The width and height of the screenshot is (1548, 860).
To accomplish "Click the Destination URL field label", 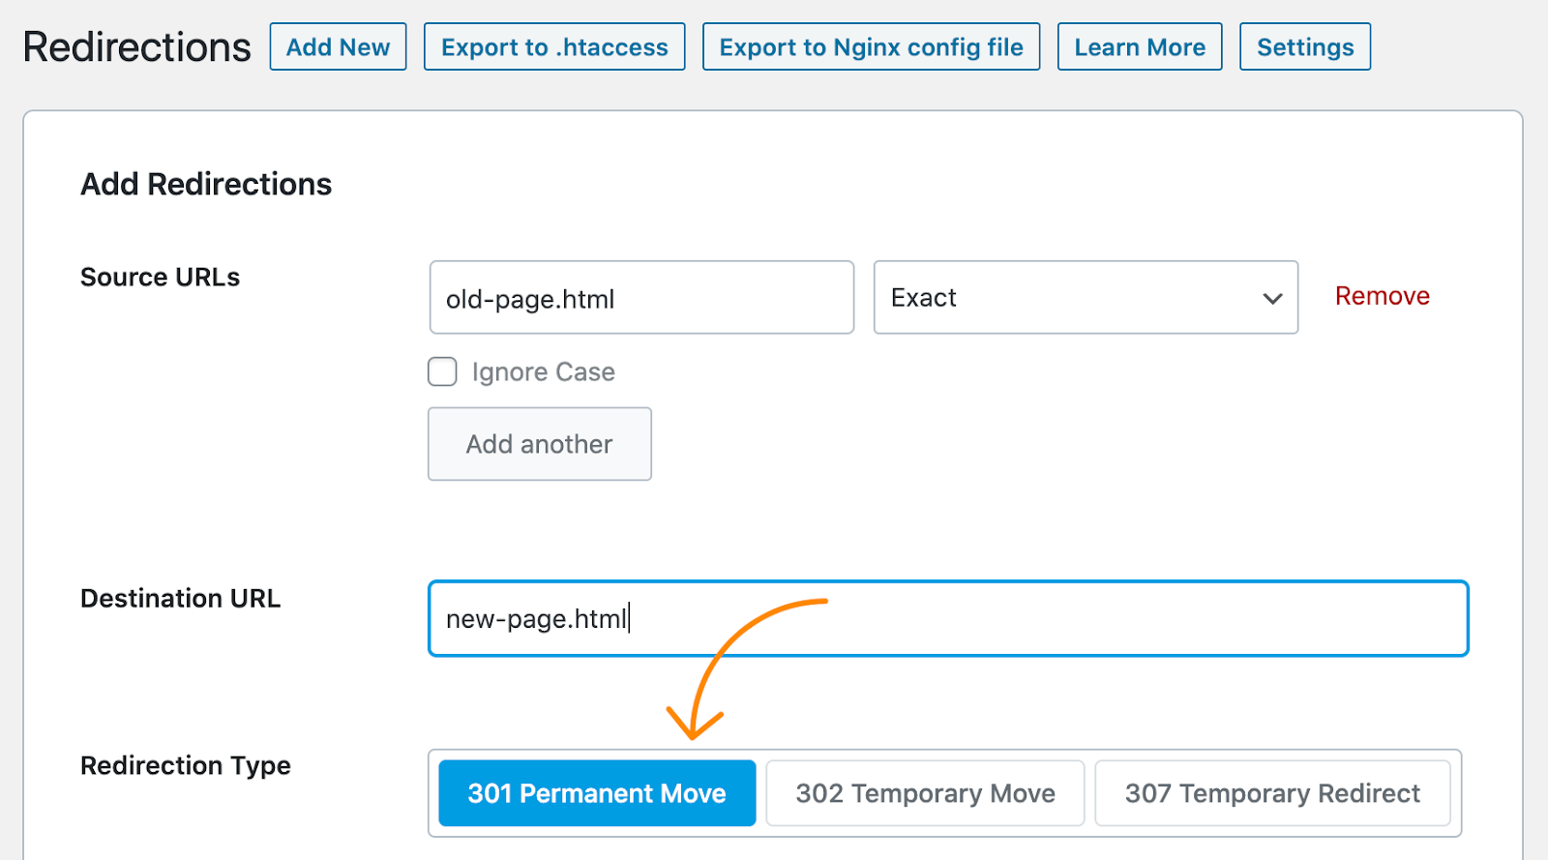I will (x=180, y=599).
